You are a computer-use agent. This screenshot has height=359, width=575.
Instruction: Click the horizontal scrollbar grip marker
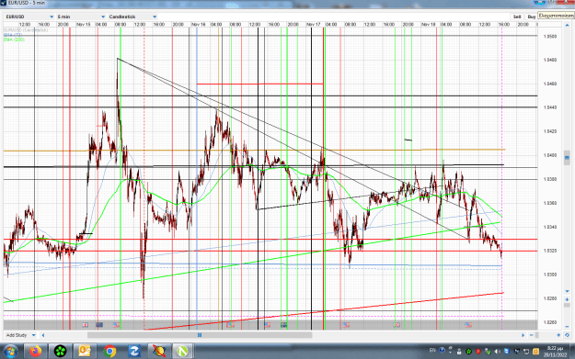(x=200, y=335)
